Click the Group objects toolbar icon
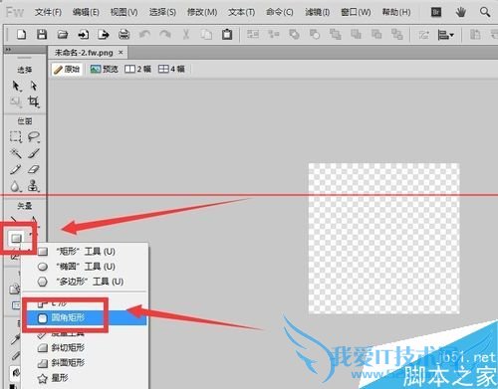The height and width of the screenshot is (389, 498). (253, 34)
